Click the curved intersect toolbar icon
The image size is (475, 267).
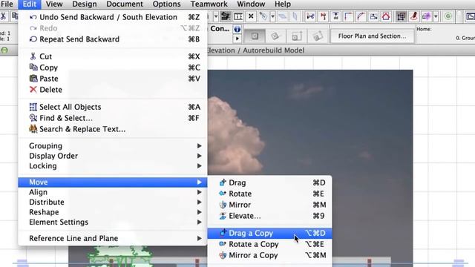click(x=361, y=16)
